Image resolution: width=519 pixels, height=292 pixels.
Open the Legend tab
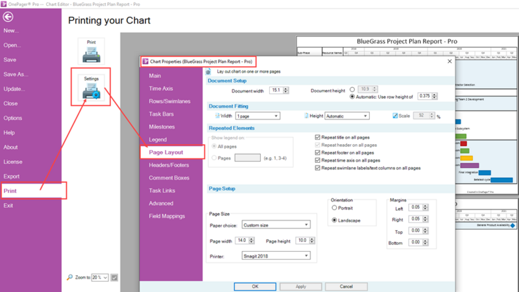click(x=158, y=140)
